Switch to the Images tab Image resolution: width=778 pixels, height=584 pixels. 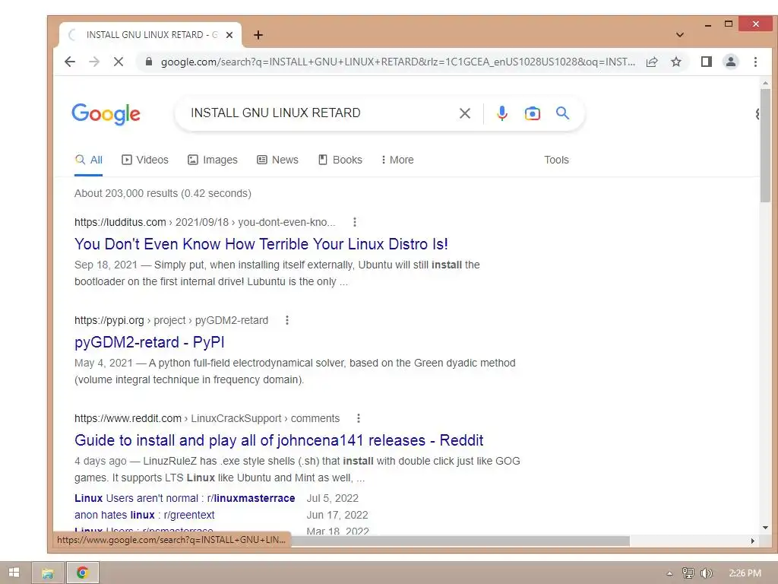point(213,160)
